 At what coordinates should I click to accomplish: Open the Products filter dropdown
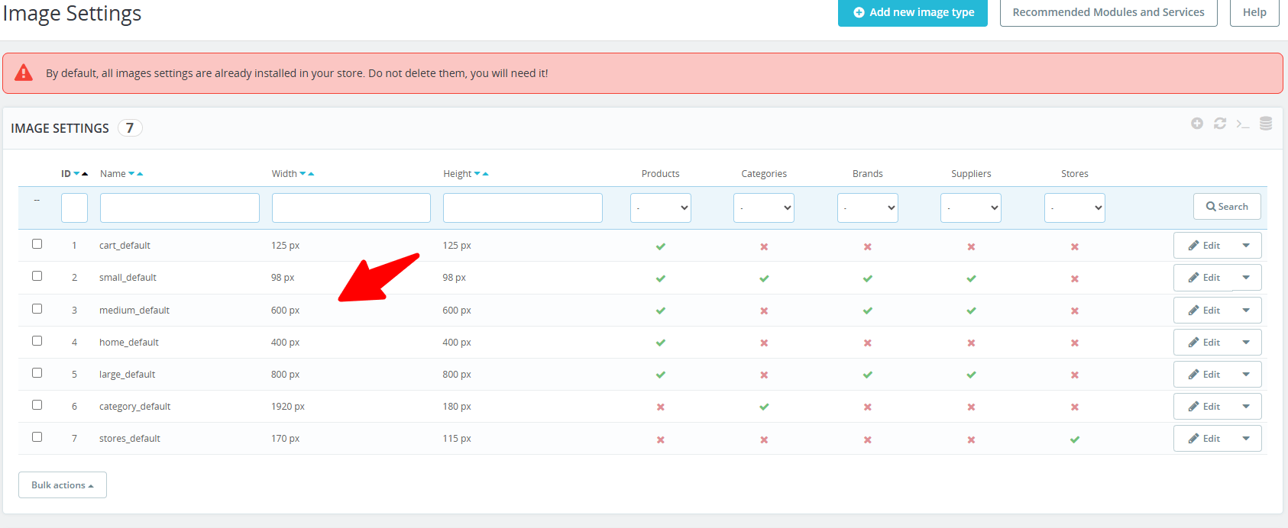tap(661, 208)
